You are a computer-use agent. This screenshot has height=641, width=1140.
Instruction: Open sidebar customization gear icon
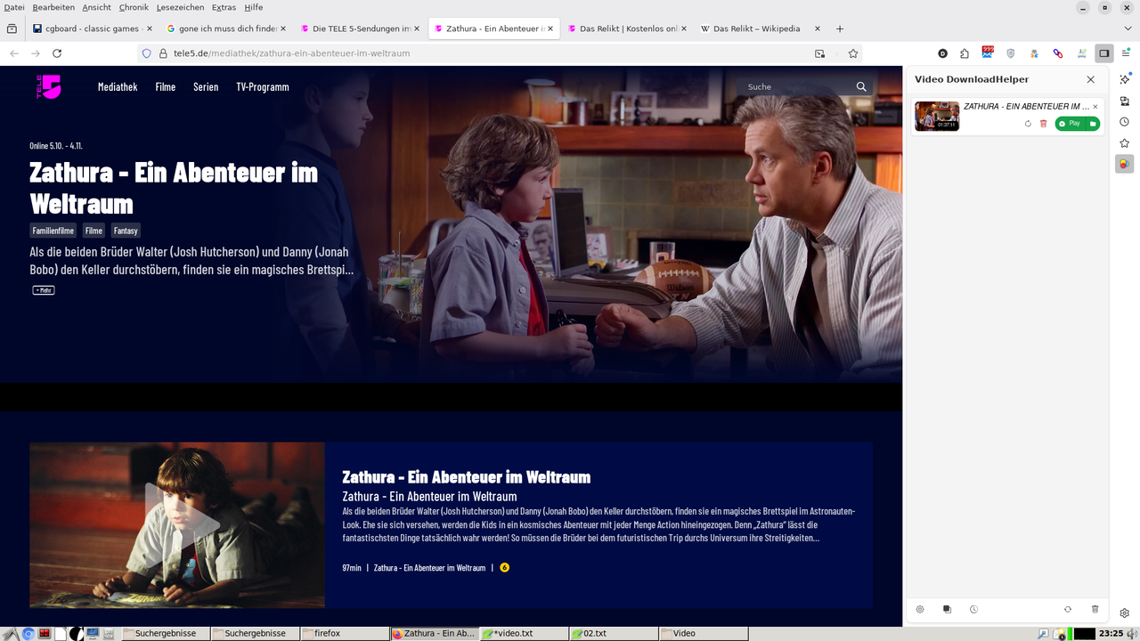(x=1125, y=613)
